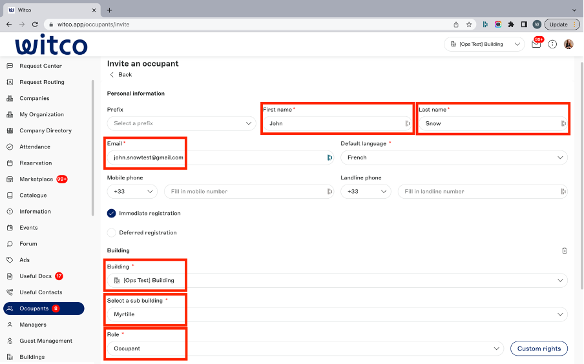This screenshot has width=584, height=364.
Task: Click the Ads tag icon
Action: [x=10, y=260]
